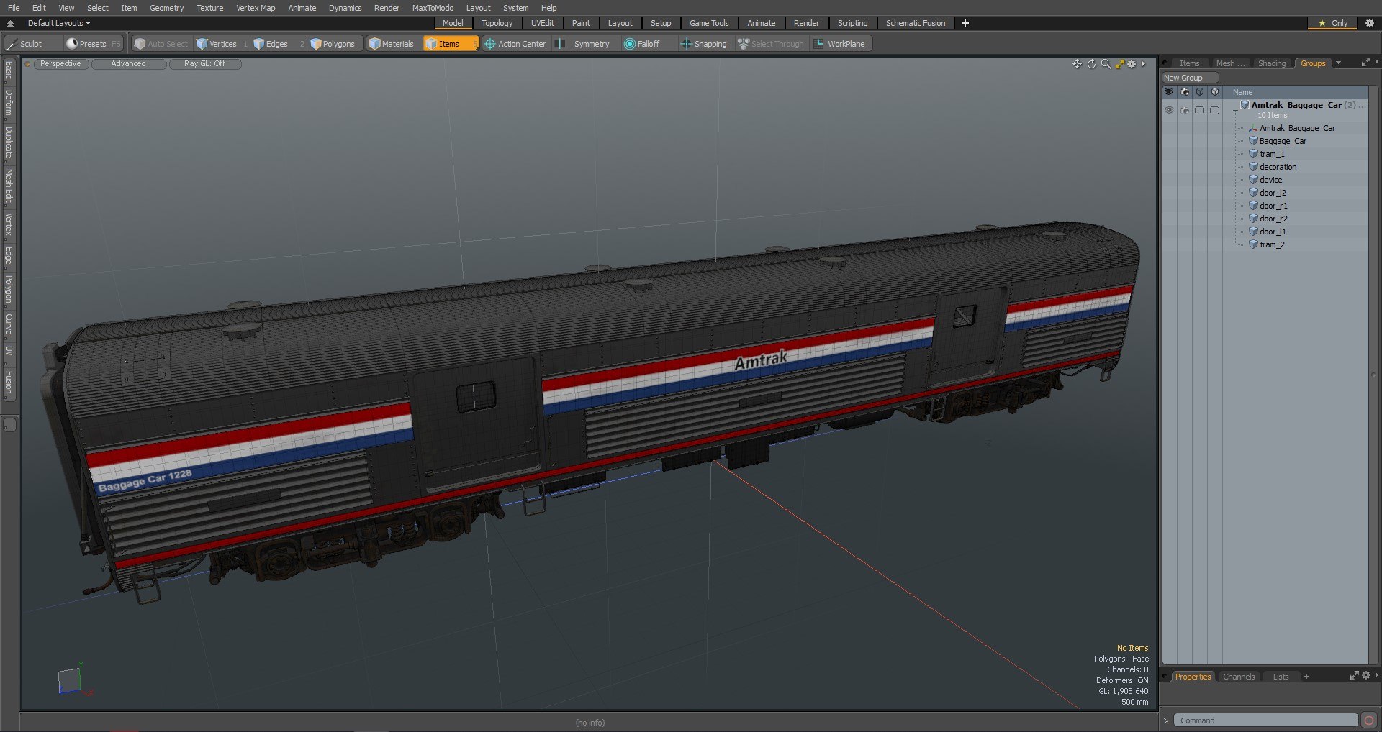This screenshot has width=1382, height=732.
Task: Click in the Command input field
Action: click(x=1265, y=720)
